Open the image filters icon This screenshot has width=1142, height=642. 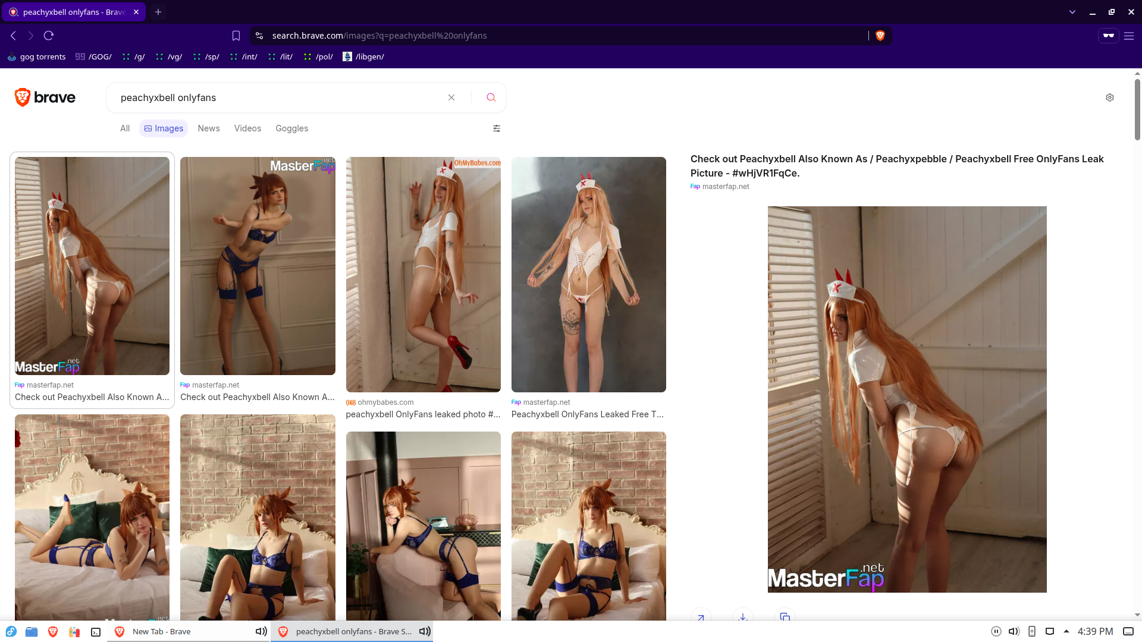tap(497, 128)
